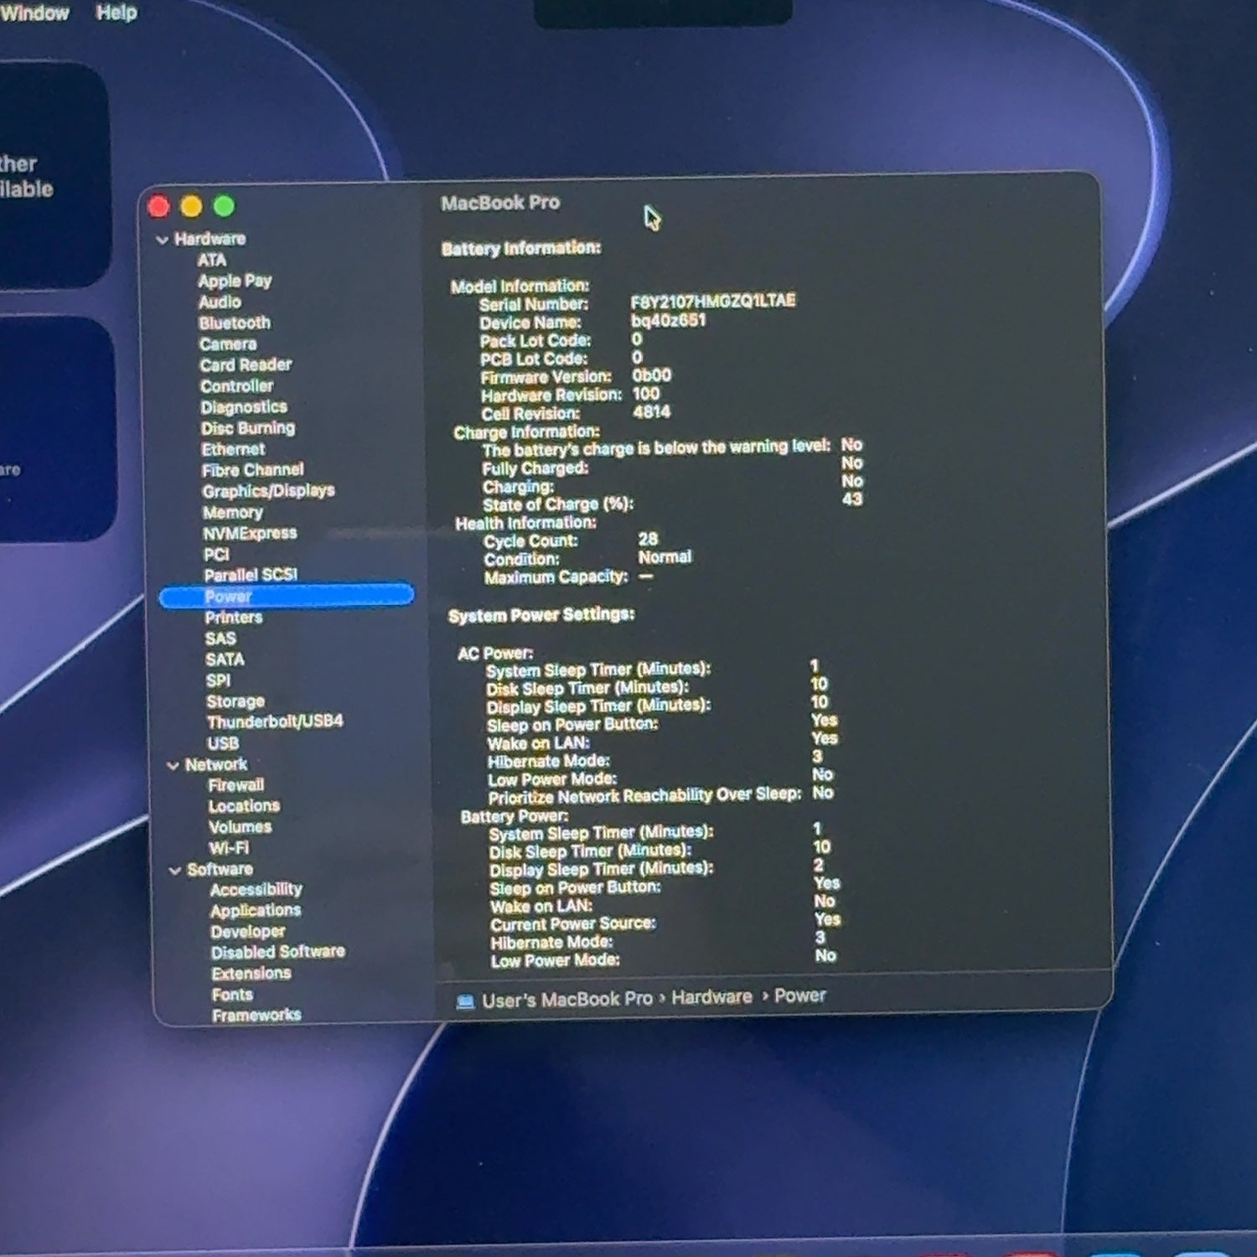Select Parallel SCSI in the sidebar
The image size is (1257, 1257).
pyautogui.click(x=251, y=576)
